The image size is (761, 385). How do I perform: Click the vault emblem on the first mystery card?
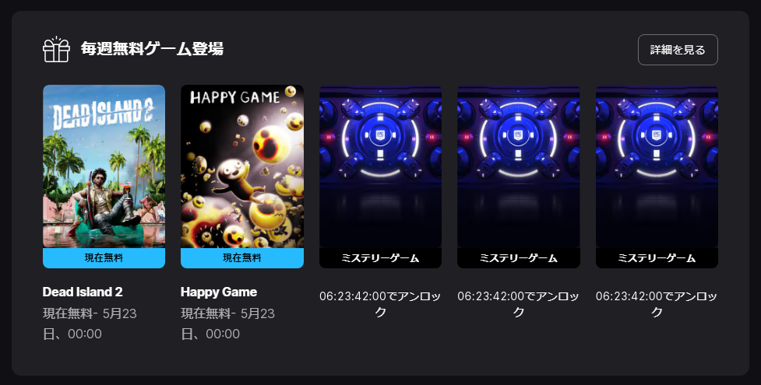tap(380, 135)
